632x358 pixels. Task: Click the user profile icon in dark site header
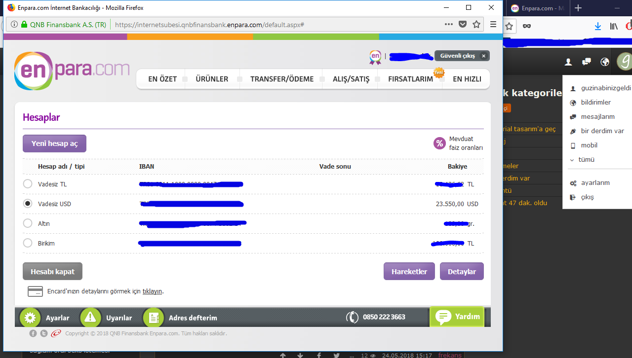click(x=568, y=62)
